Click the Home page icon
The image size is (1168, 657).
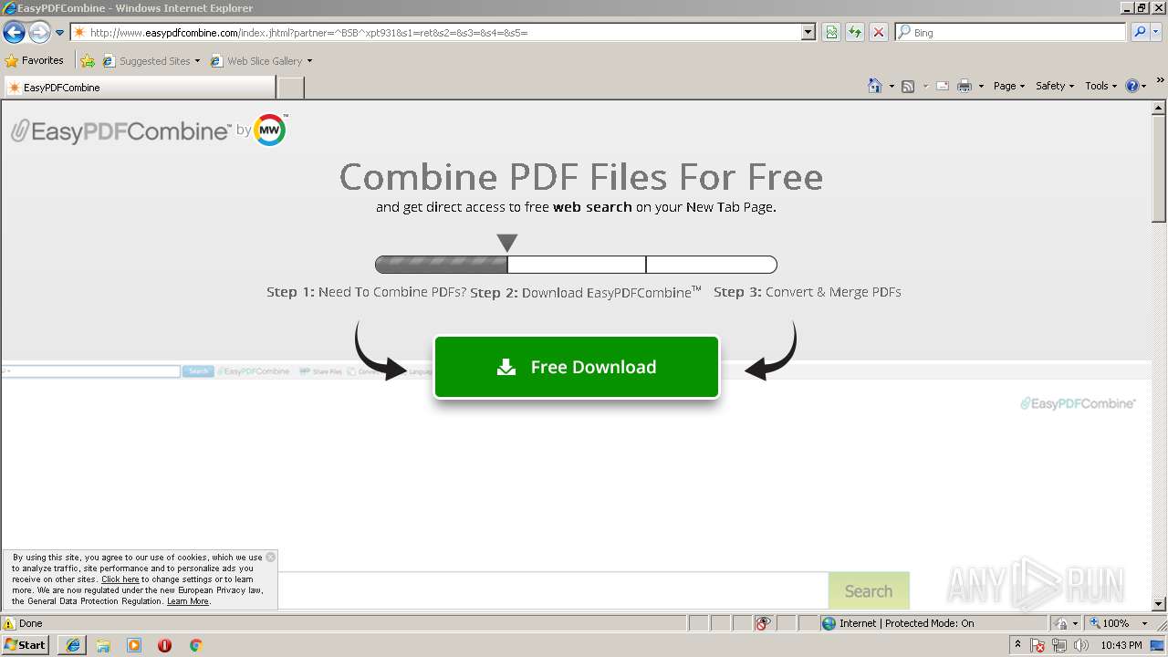(x=874, y=86)
